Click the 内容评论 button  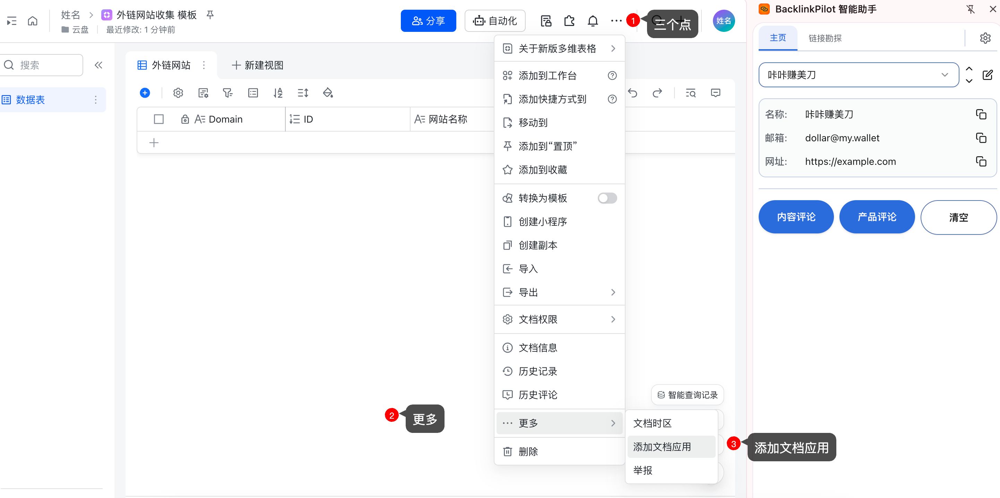796,217
